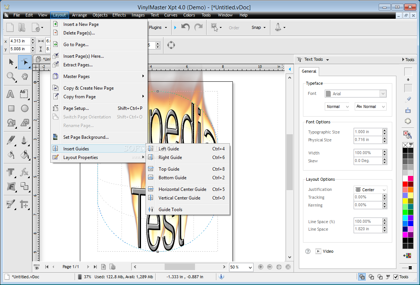This screenshot has height=285, width=420.
Task: Select the pencil drawing tool
Action: 11,140
